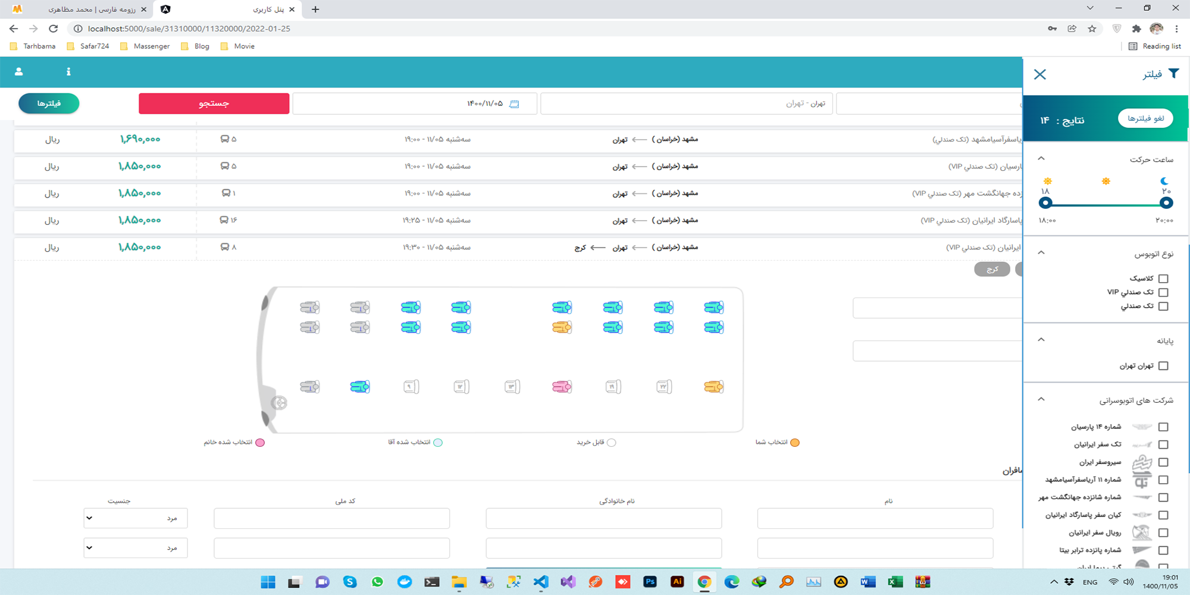This screenshot has height=595, width=1190.
Task: Open the Chrome three-dot menu
Action: click(x=1176, y=29)
